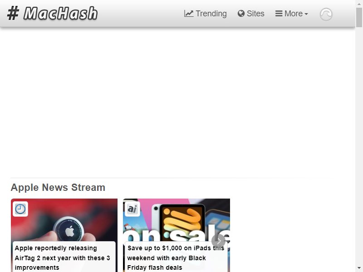The height and width of the screenshot is (272, 363).
Task: Click the scrollbar down arrow
Action: click(x=359, y=268)
